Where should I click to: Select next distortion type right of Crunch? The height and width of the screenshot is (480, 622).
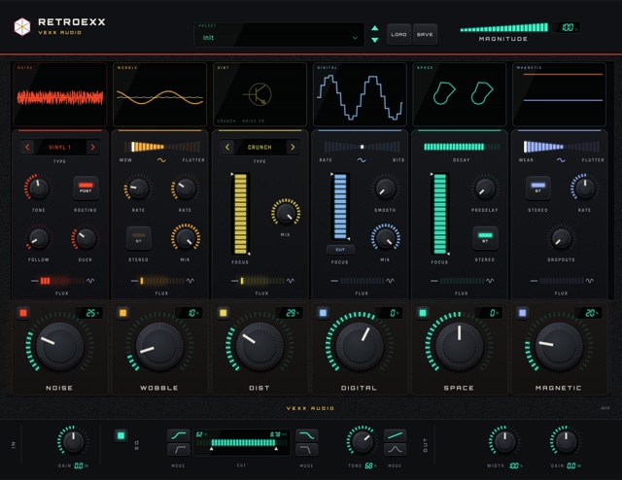pyautogui.click(x=293, y=147)
